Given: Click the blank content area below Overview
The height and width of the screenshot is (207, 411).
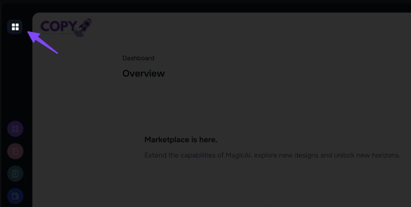Looking at the screenshot, I should pyautogui.click(x=241, y=104).
